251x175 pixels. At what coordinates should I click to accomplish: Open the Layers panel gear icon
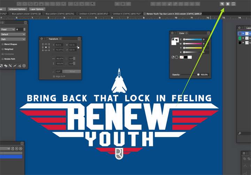click(239, 28)
